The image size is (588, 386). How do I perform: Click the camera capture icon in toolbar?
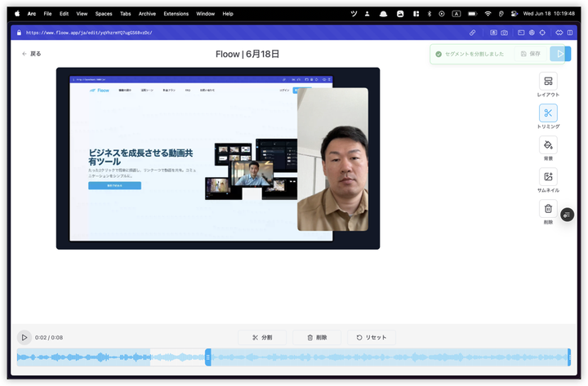pos(505,33)
